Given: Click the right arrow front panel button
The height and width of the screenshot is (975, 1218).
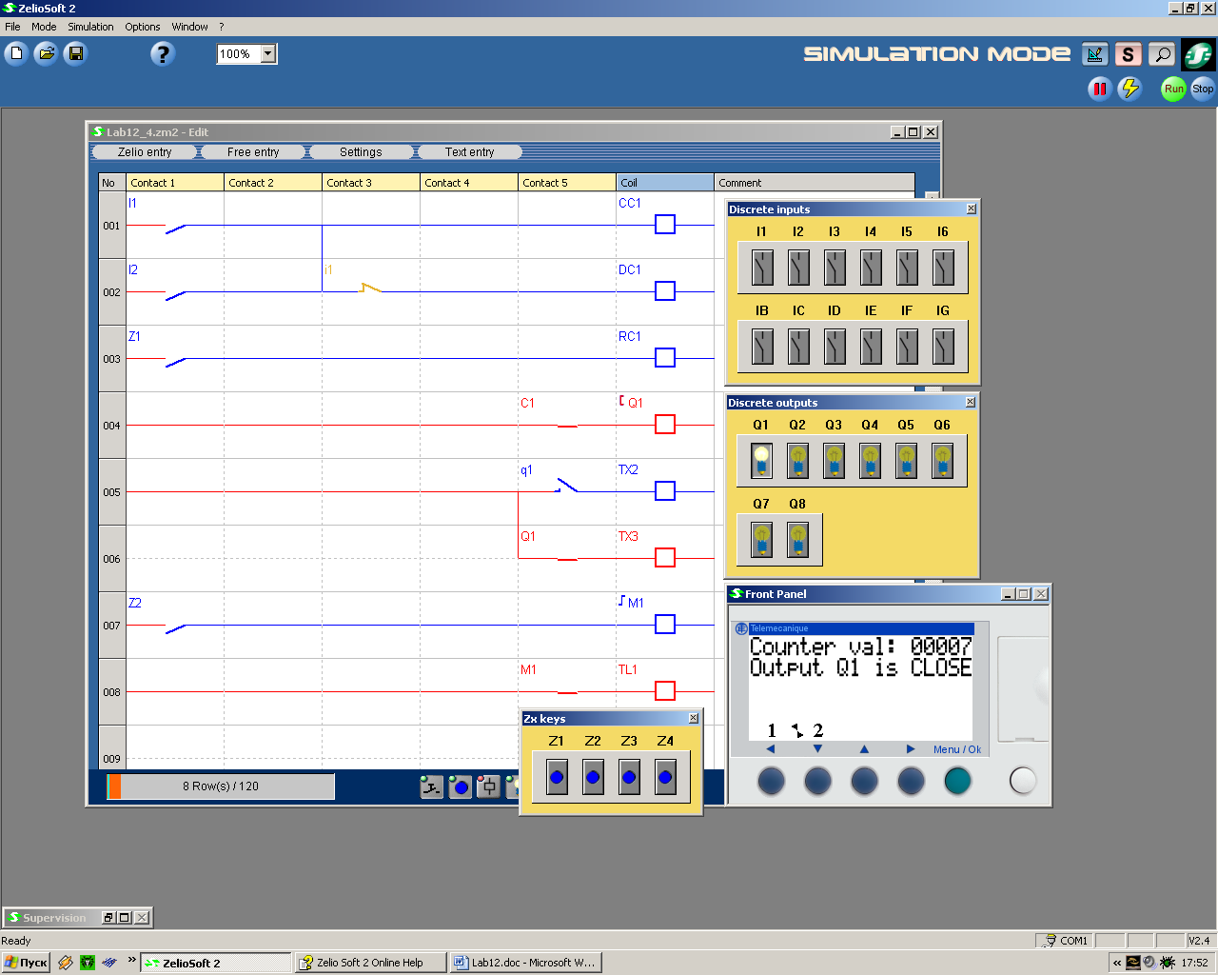Looking at the screenshot, I should 911,781.
